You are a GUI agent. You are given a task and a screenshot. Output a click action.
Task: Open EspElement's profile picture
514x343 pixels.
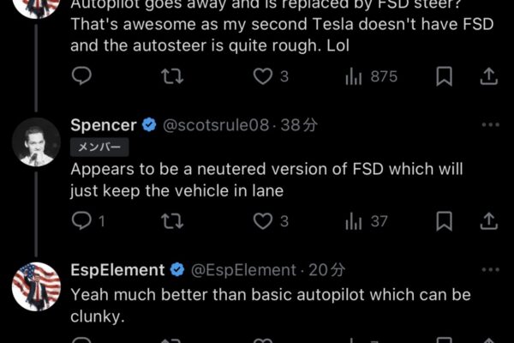[36, 286]
